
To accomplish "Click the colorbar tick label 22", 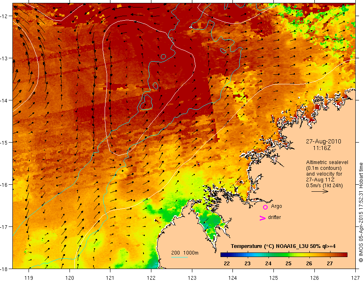I will (227, 263).
